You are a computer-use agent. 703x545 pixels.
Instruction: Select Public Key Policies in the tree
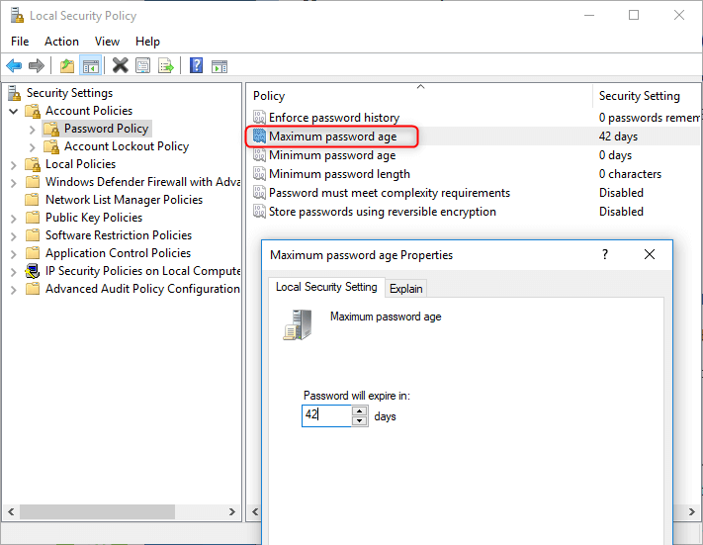tap(94, 218)
